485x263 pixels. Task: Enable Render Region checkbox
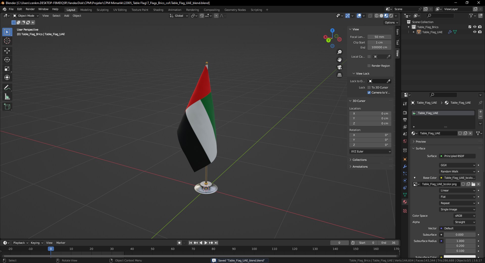pos(369,66)
